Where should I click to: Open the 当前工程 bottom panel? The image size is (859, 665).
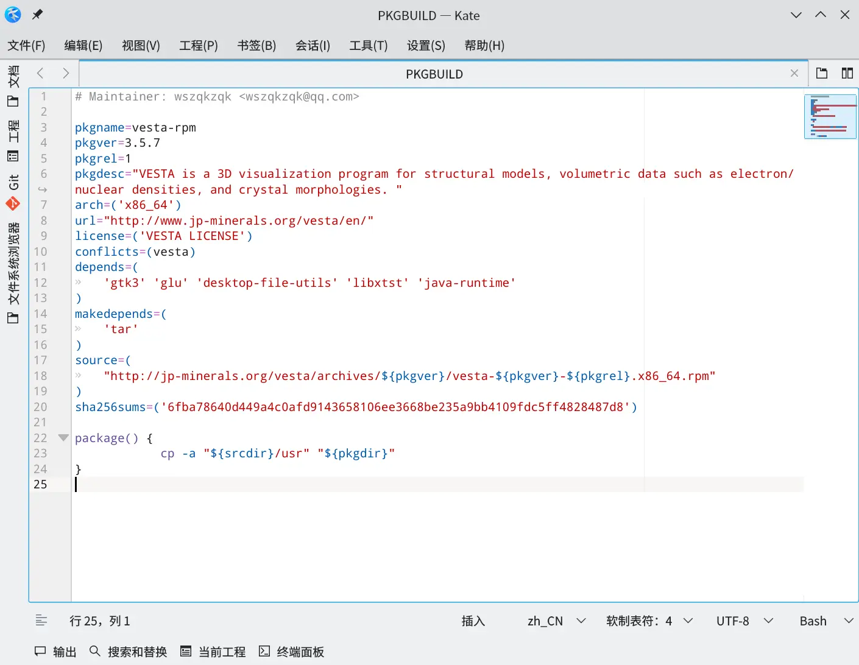[213, 652]
